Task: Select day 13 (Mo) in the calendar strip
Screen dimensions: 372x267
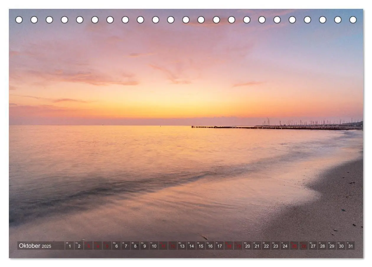Action: coord(182,246)
